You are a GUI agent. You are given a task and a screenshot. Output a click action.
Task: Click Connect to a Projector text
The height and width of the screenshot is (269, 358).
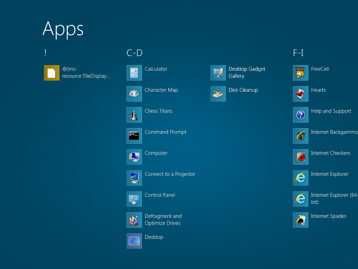coord(170,174)
